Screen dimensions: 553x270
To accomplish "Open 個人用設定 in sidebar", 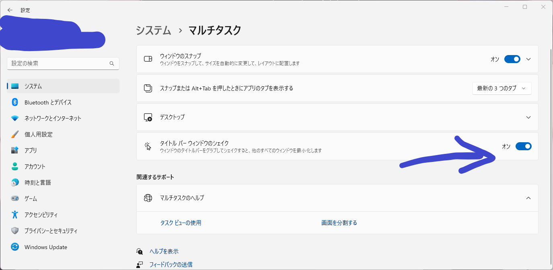I will pos(63,135).
